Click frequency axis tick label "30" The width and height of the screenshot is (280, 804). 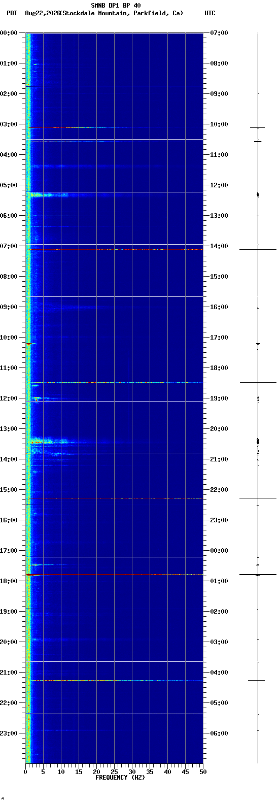point(132,772)
